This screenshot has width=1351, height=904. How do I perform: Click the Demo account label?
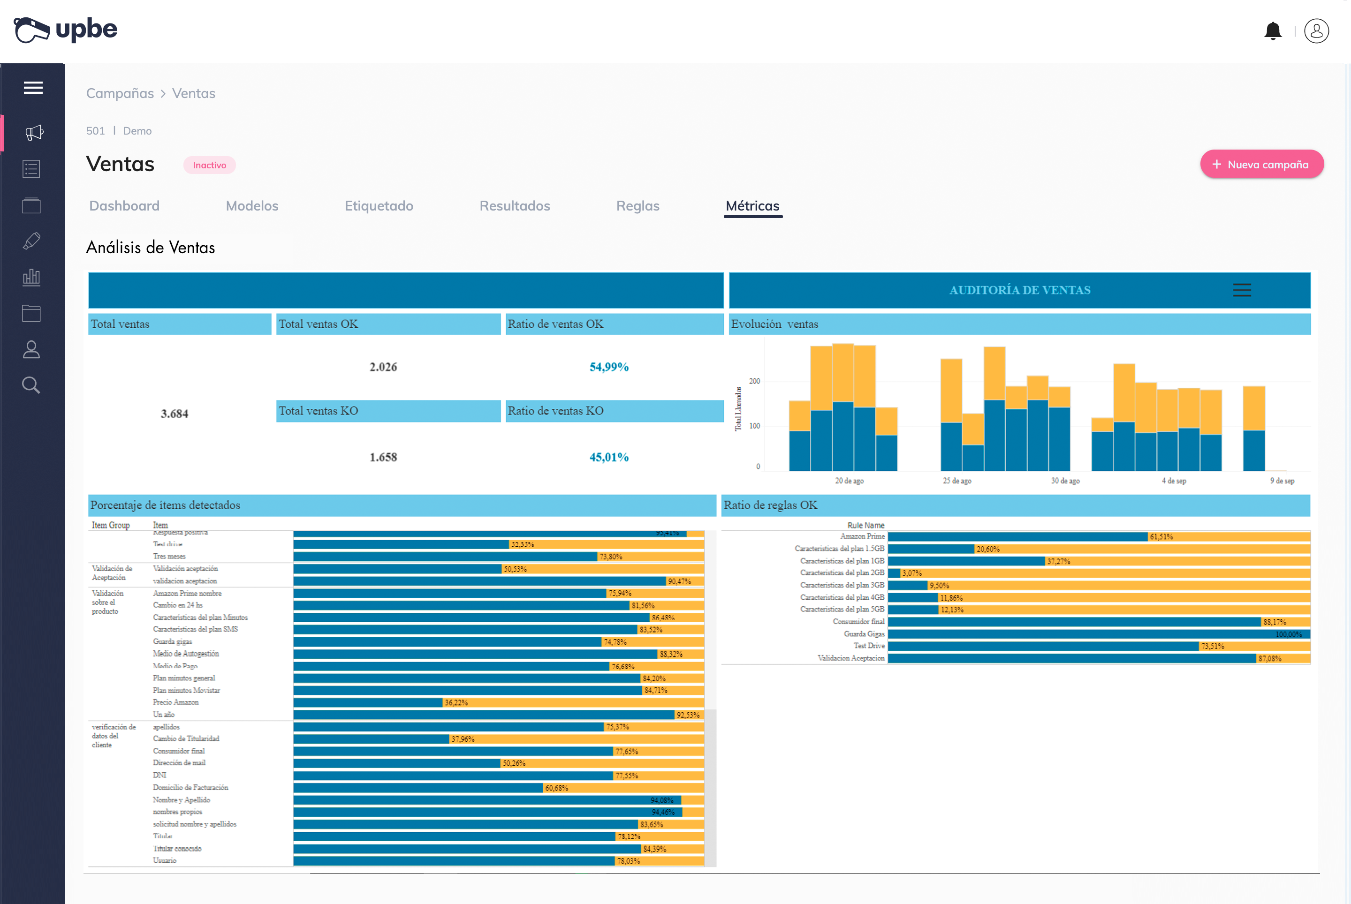point(137,131)
